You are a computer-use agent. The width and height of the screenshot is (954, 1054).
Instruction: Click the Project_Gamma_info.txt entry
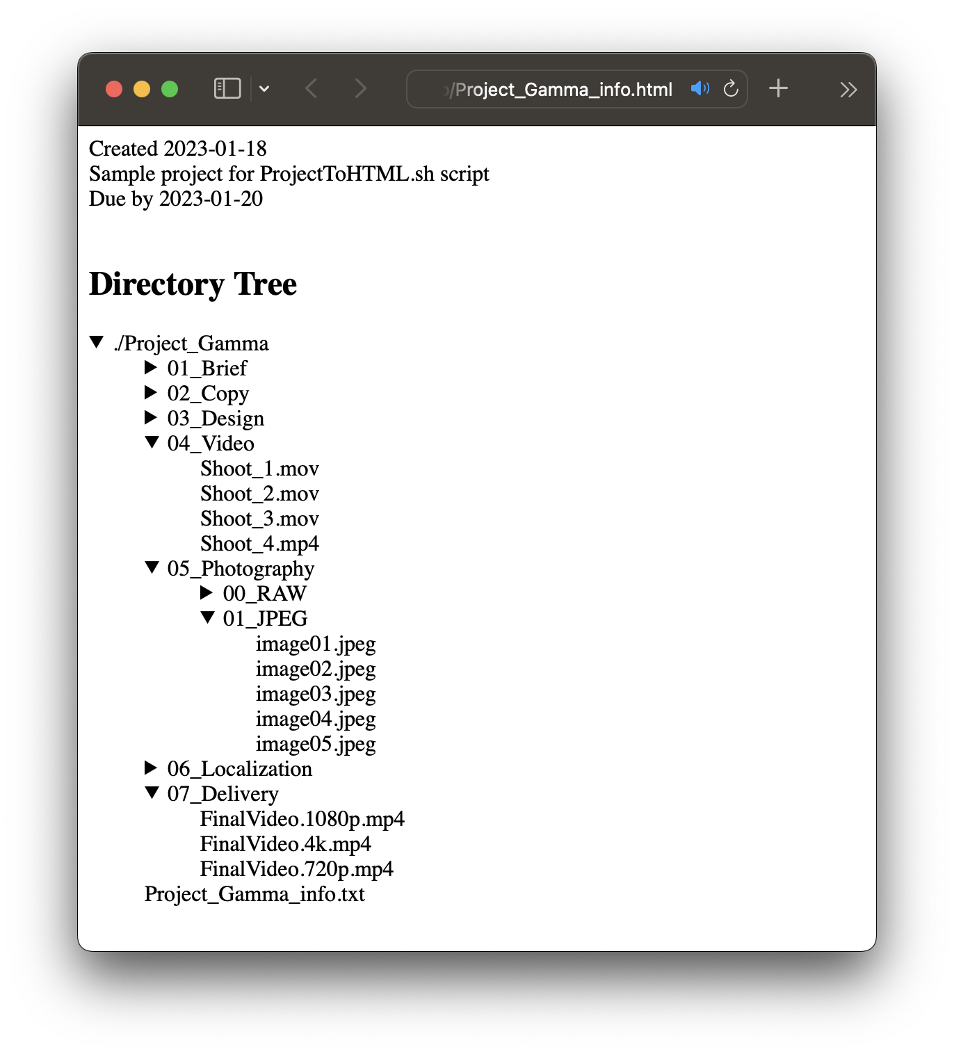coord(254,894)
